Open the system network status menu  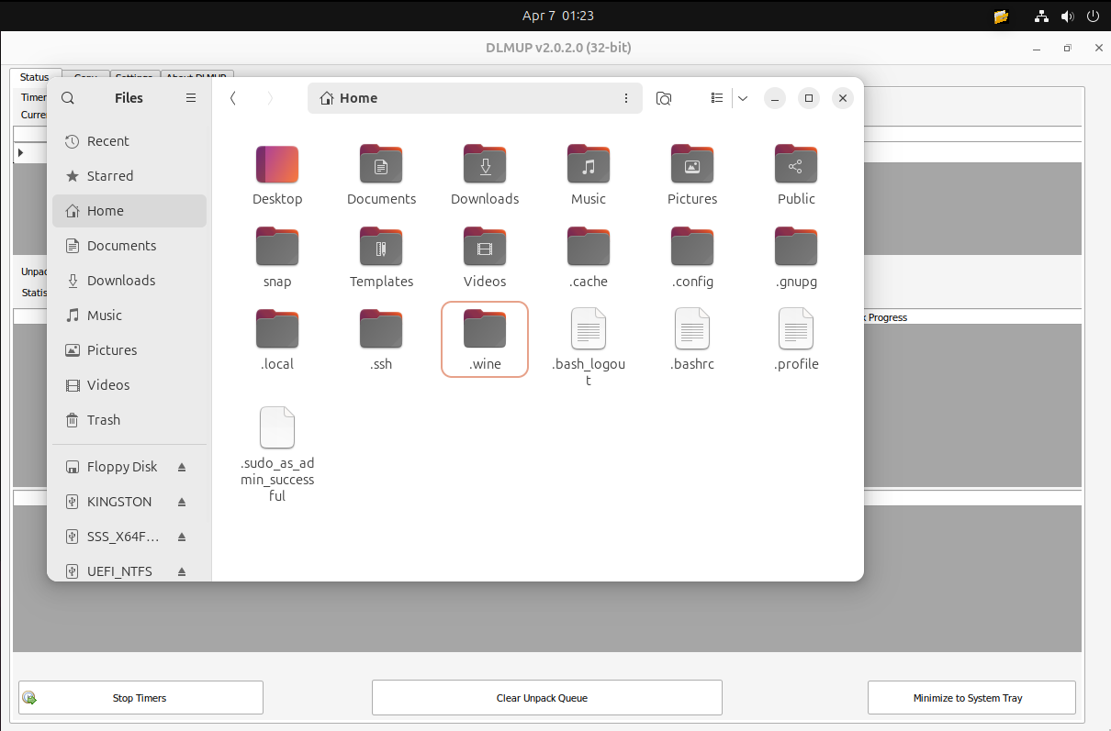(x=1041, y=16)
